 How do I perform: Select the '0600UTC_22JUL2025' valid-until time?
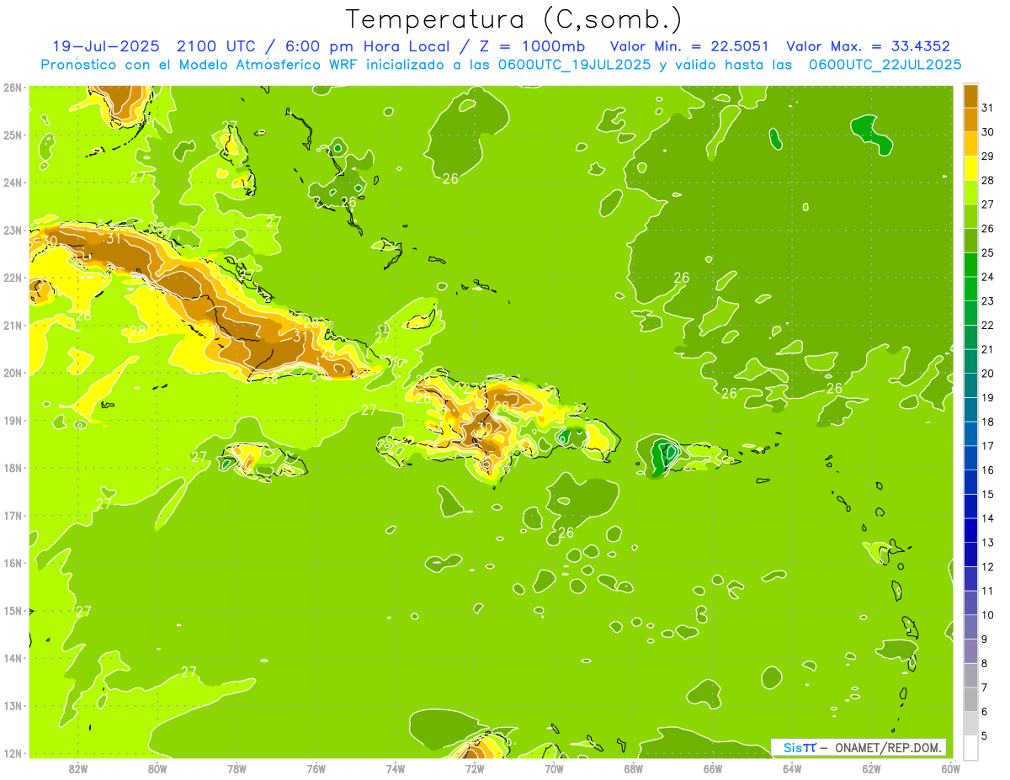pos(885,65)
